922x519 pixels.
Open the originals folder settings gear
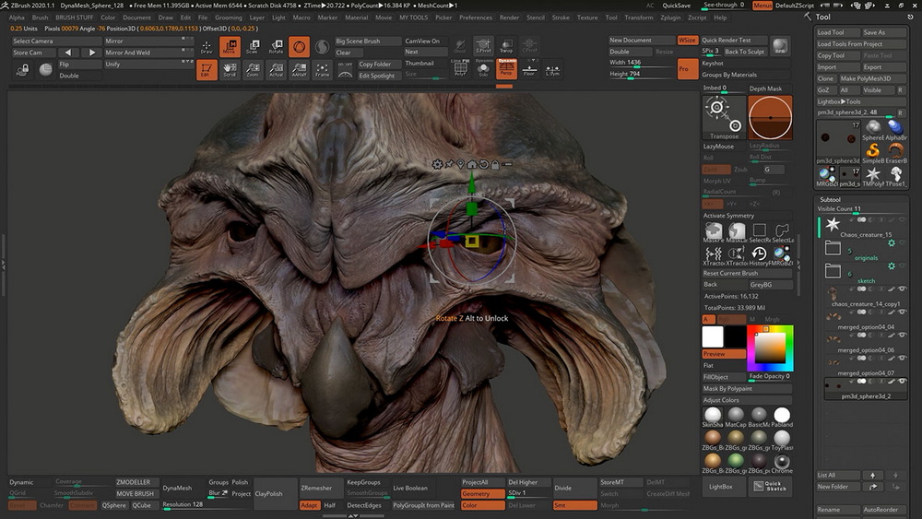point(892,242)
